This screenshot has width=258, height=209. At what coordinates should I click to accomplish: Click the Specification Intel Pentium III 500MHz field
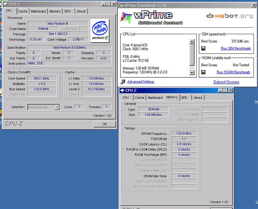tap(69, 47)
